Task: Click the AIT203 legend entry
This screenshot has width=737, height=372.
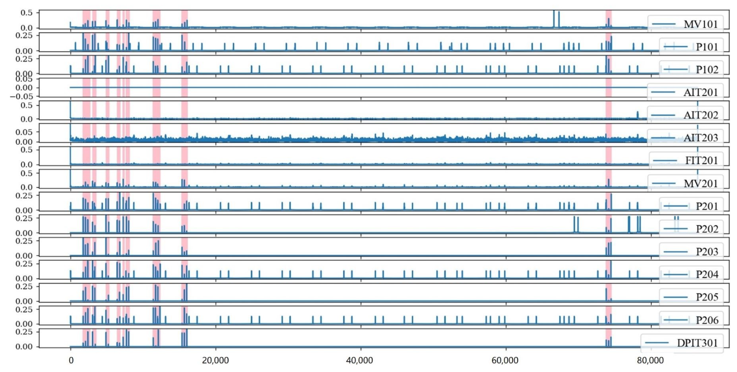Action: pyautogui.click(x=700, y=138)
